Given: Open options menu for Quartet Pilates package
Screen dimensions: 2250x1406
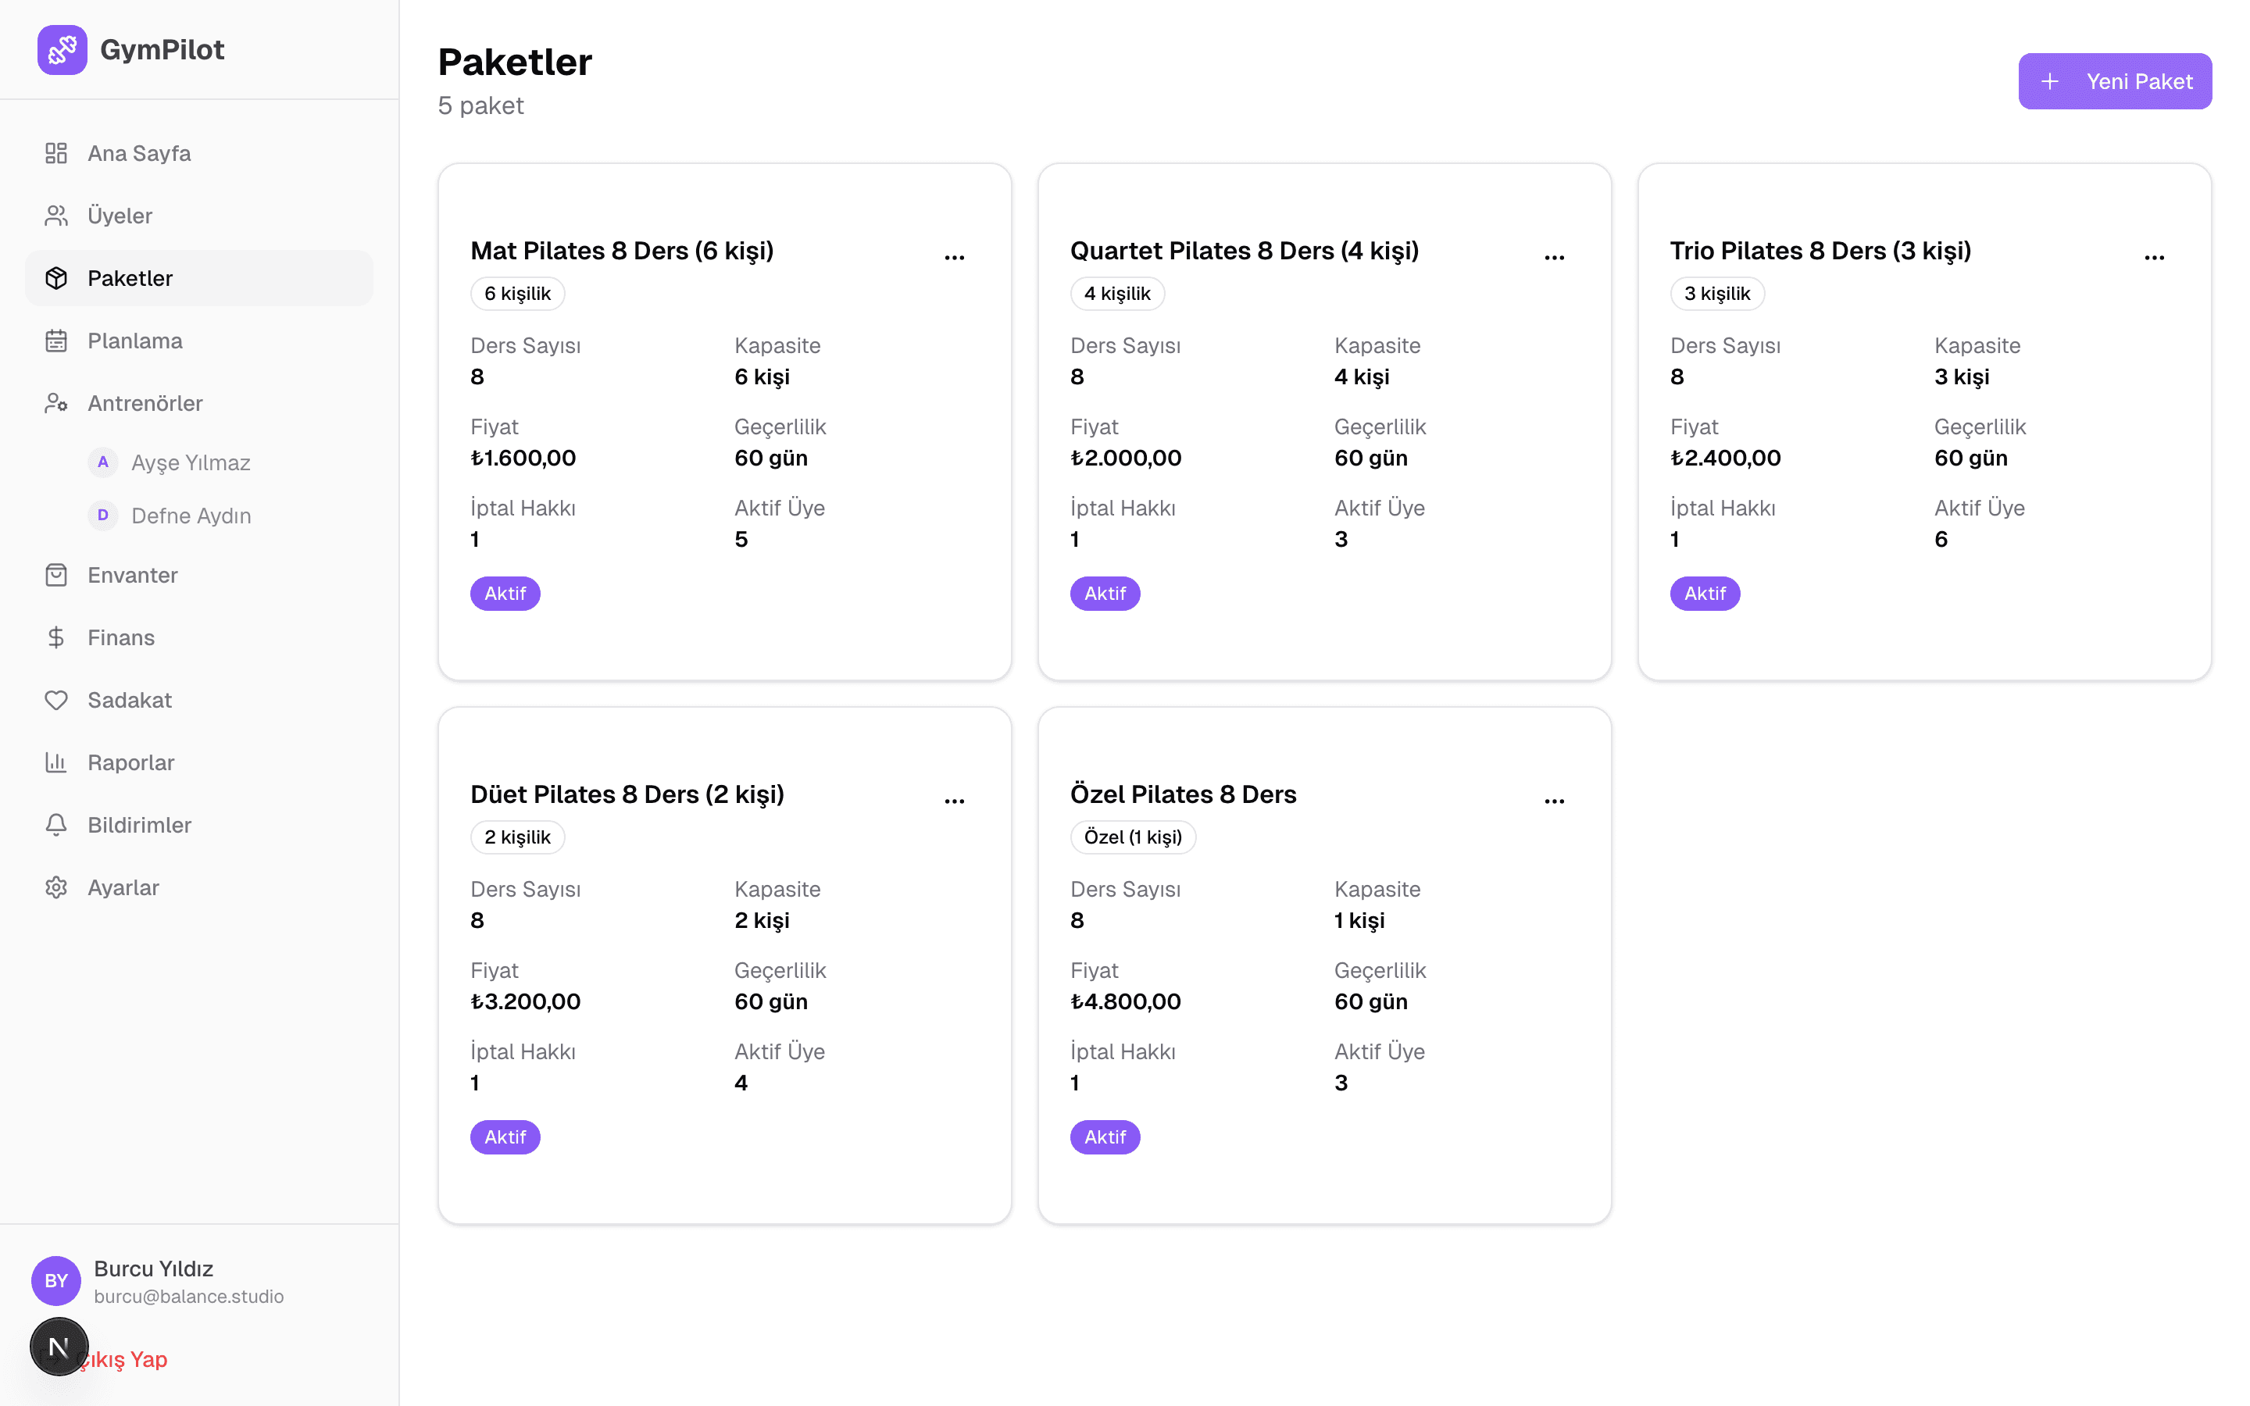Looking at the screenshot, I should tap(1554, 257).
